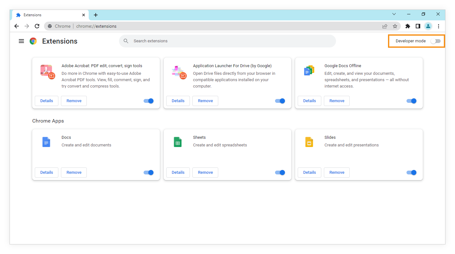Bookmark this page with the star icon
This screenshot has height=254, width=455.
click(x=395, y=26)
